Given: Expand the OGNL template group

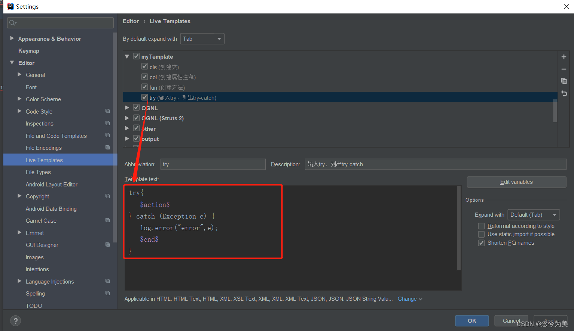Looking at the screenshot, I should (127, 108).
